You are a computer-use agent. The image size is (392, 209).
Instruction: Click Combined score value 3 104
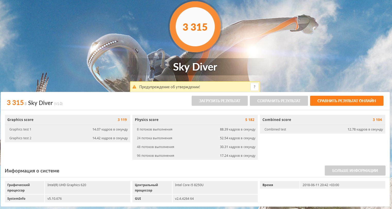[x=377, y=120]
